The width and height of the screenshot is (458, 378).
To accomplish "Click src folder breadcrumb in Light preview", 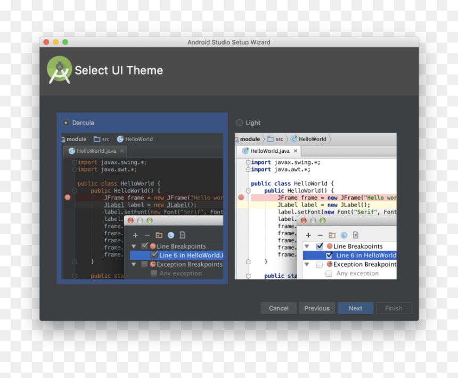I will tap(275, 139).
